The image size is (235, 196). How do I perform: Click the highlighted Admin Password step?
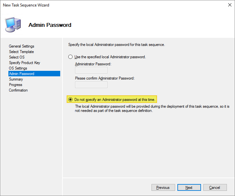[22, 74]
